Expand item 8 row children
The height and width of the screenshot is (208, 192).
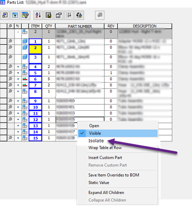point(18,91)
